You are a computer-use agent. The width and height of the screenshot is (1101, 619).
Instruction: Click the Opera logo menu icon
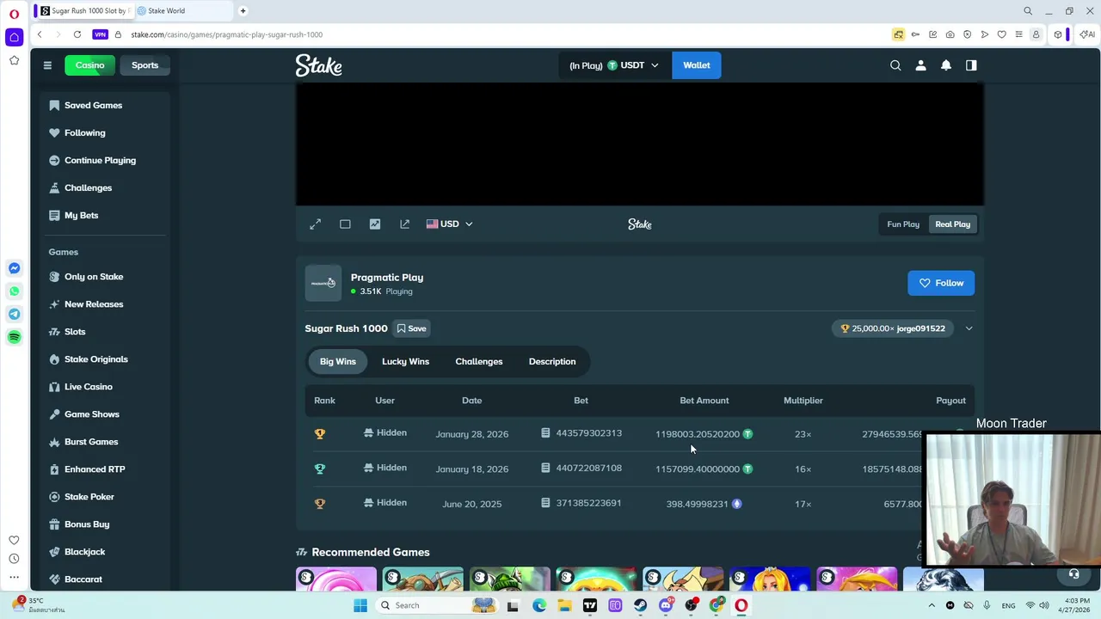click(x=14, y=14)
